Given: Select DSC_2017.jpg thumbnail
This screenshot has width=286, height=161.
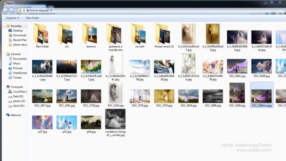Looking at the screenshot, I should click(x=42, y=96).
